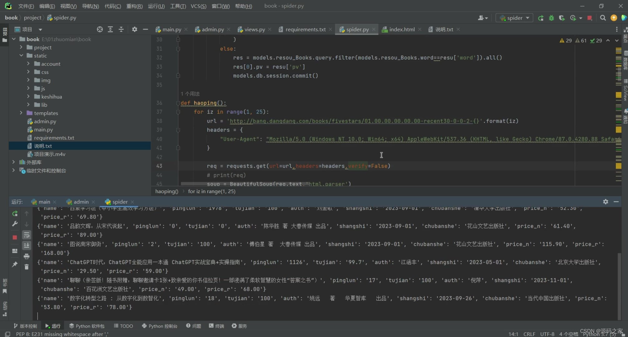Select the 运行(U) menu item

pos(157,5)
